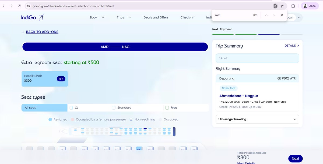The height and width of the screenshot is (164, 323).
Task: View site information icon in address bar
Action: coord(28,6)
